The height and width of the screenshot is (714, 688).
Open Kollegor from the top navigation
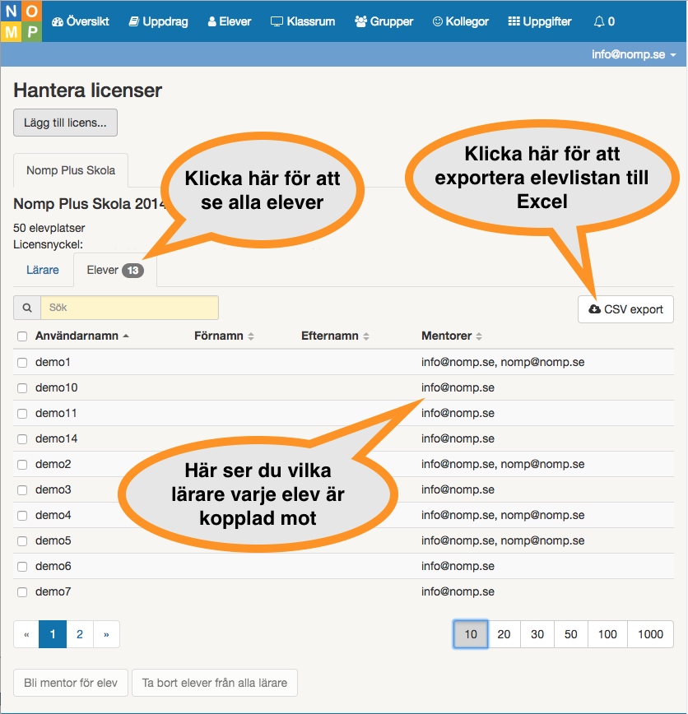click(x=460, y=21)
